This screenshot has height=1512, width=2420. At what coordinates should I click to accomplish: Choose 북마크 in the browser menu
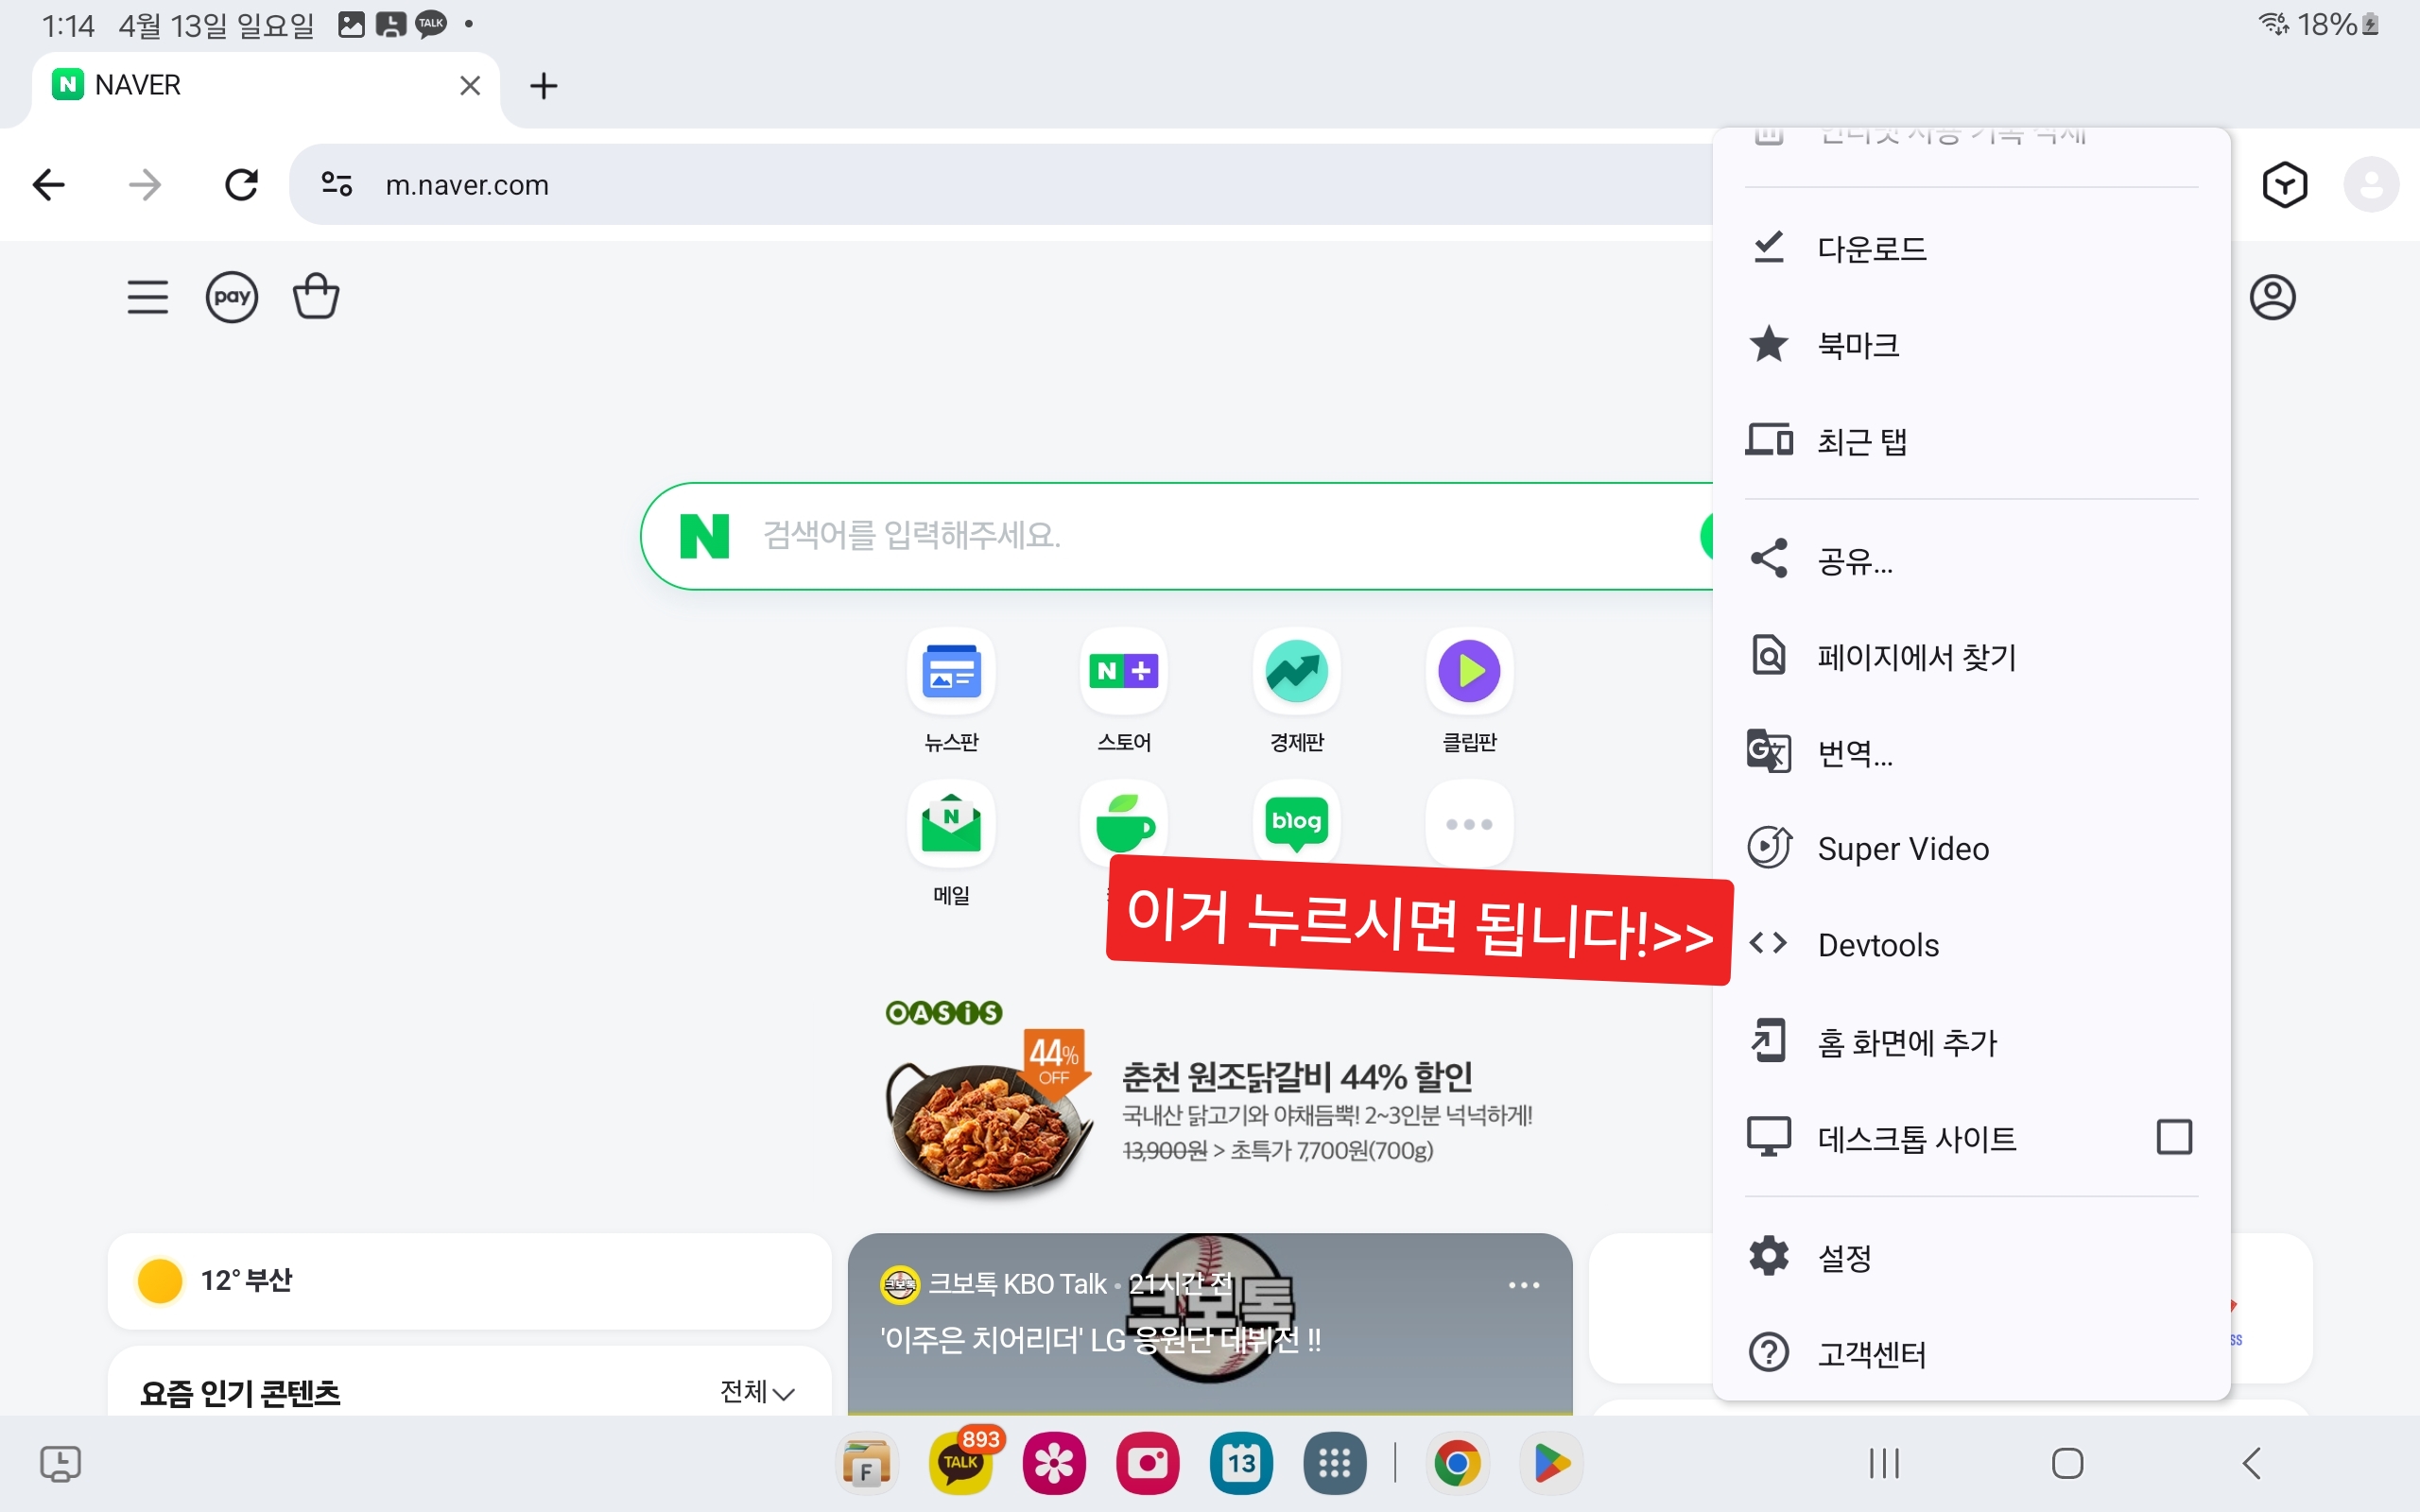(1858, 345)
